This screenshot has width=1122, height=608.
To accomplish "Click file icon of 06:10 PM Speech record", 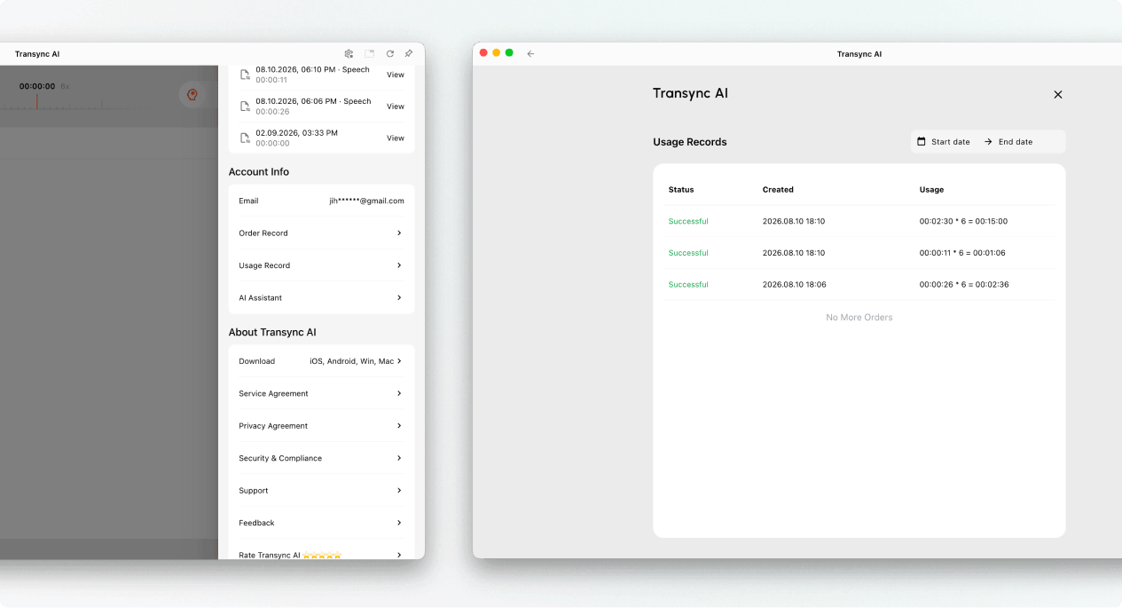I will click(245, 75).
